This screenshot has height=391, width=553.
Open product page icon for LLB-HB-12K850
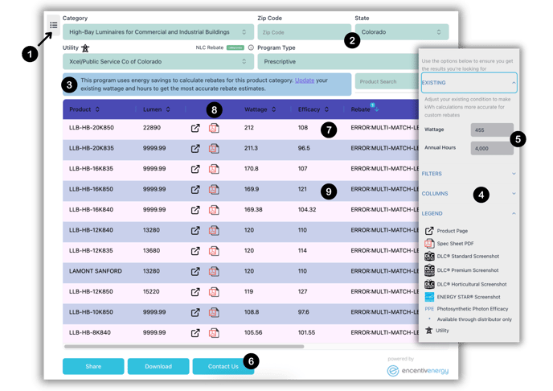coord(195,292)
